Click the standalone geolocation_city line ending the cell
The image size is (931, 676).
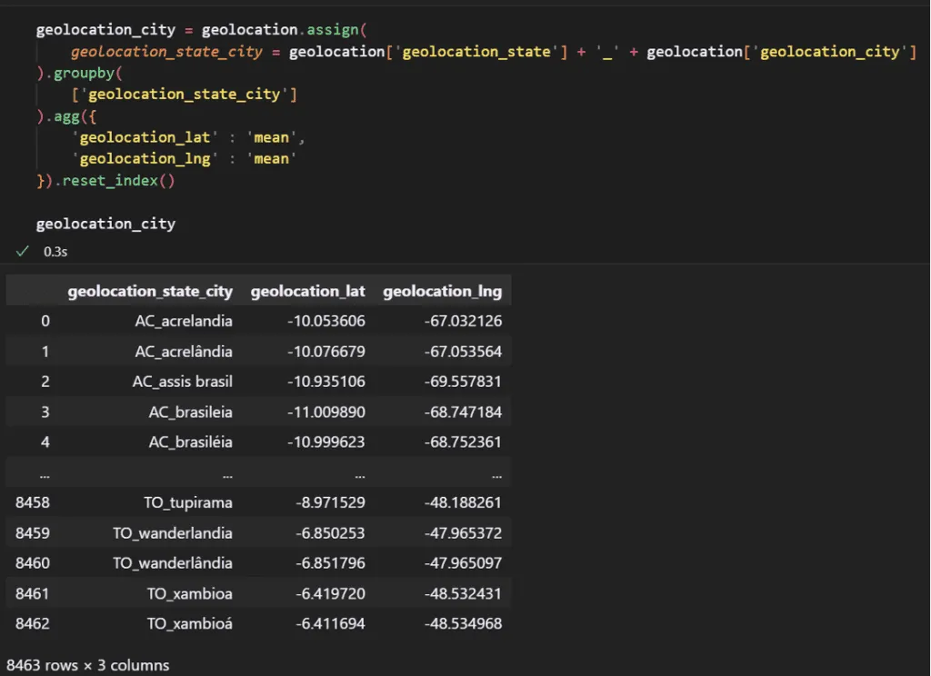[105, 224]
